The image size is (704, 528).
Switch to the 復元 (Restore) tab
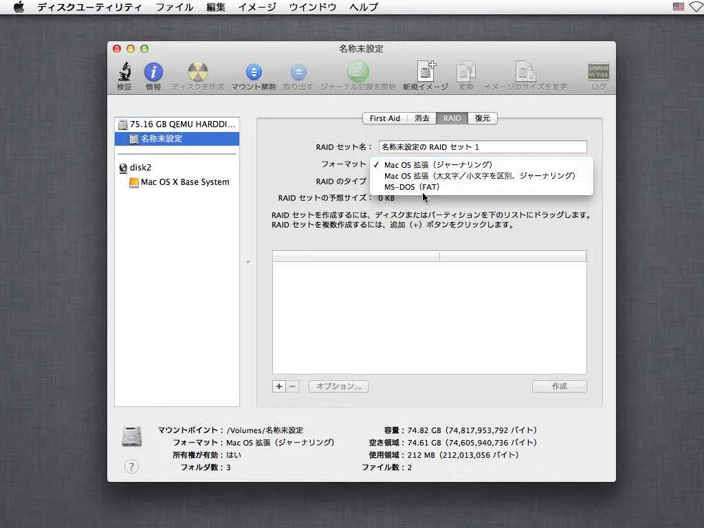click(x=483, y=118)
